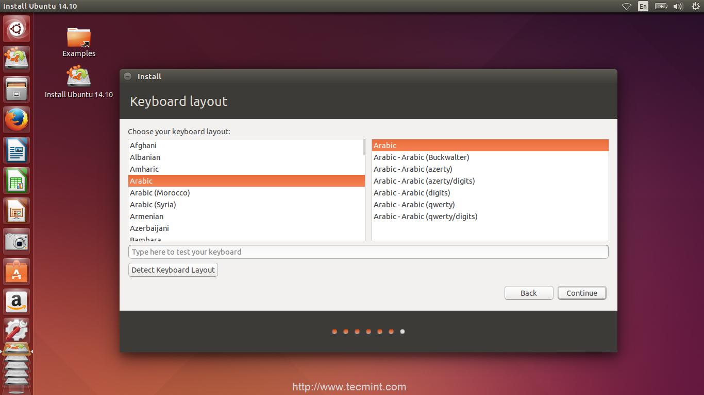Choose Arabic - Arabic (qwerty/digits) variant
704x395 pixels.
490,217
